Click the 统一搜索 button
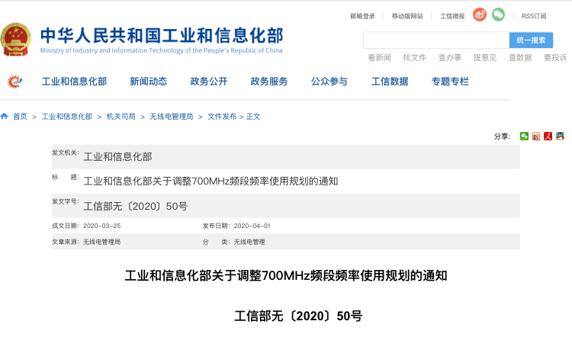572x350 pixels. tap(531, 40)
